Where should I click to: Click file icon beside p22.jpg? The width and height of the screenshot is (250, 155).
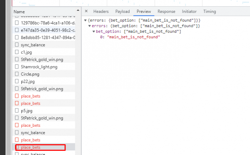(17, 81)
